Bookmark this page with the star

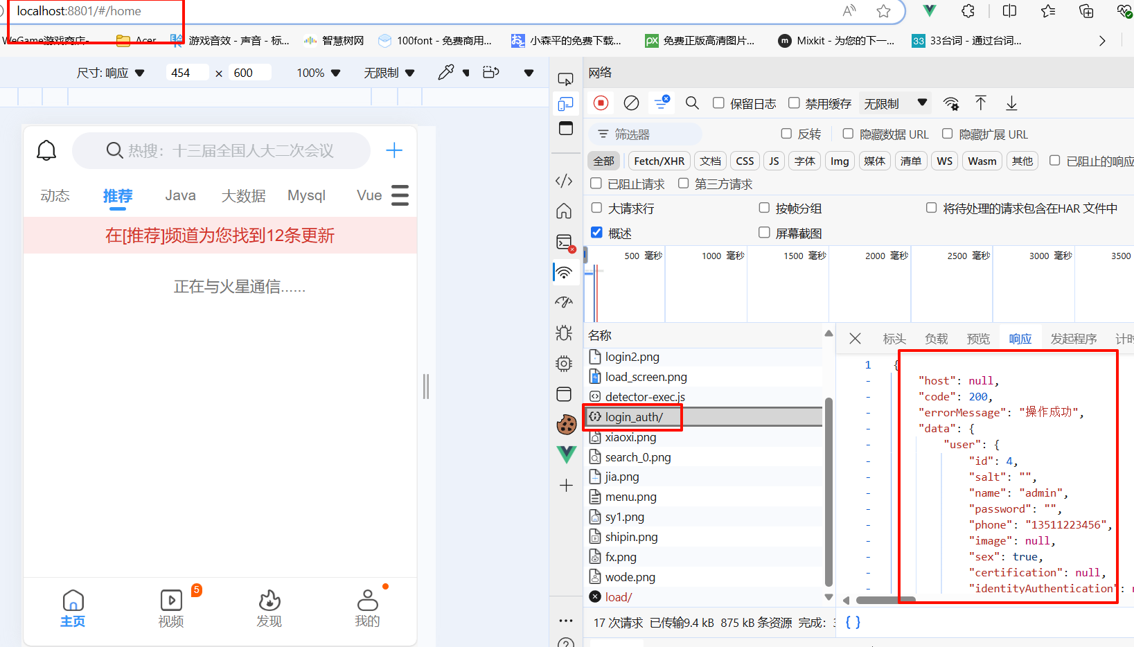point(883,11)
